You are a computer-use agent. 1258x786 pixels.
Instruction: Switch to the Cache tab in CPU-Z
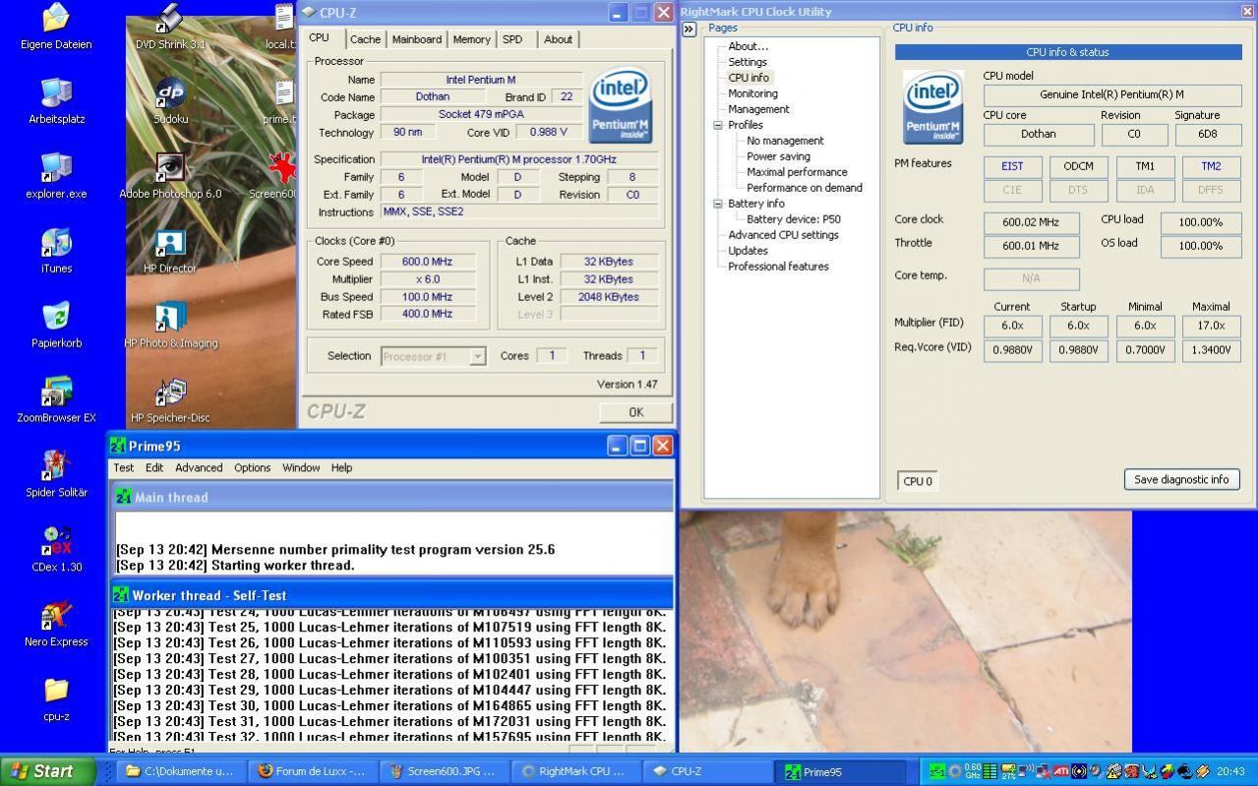point(365,39)
